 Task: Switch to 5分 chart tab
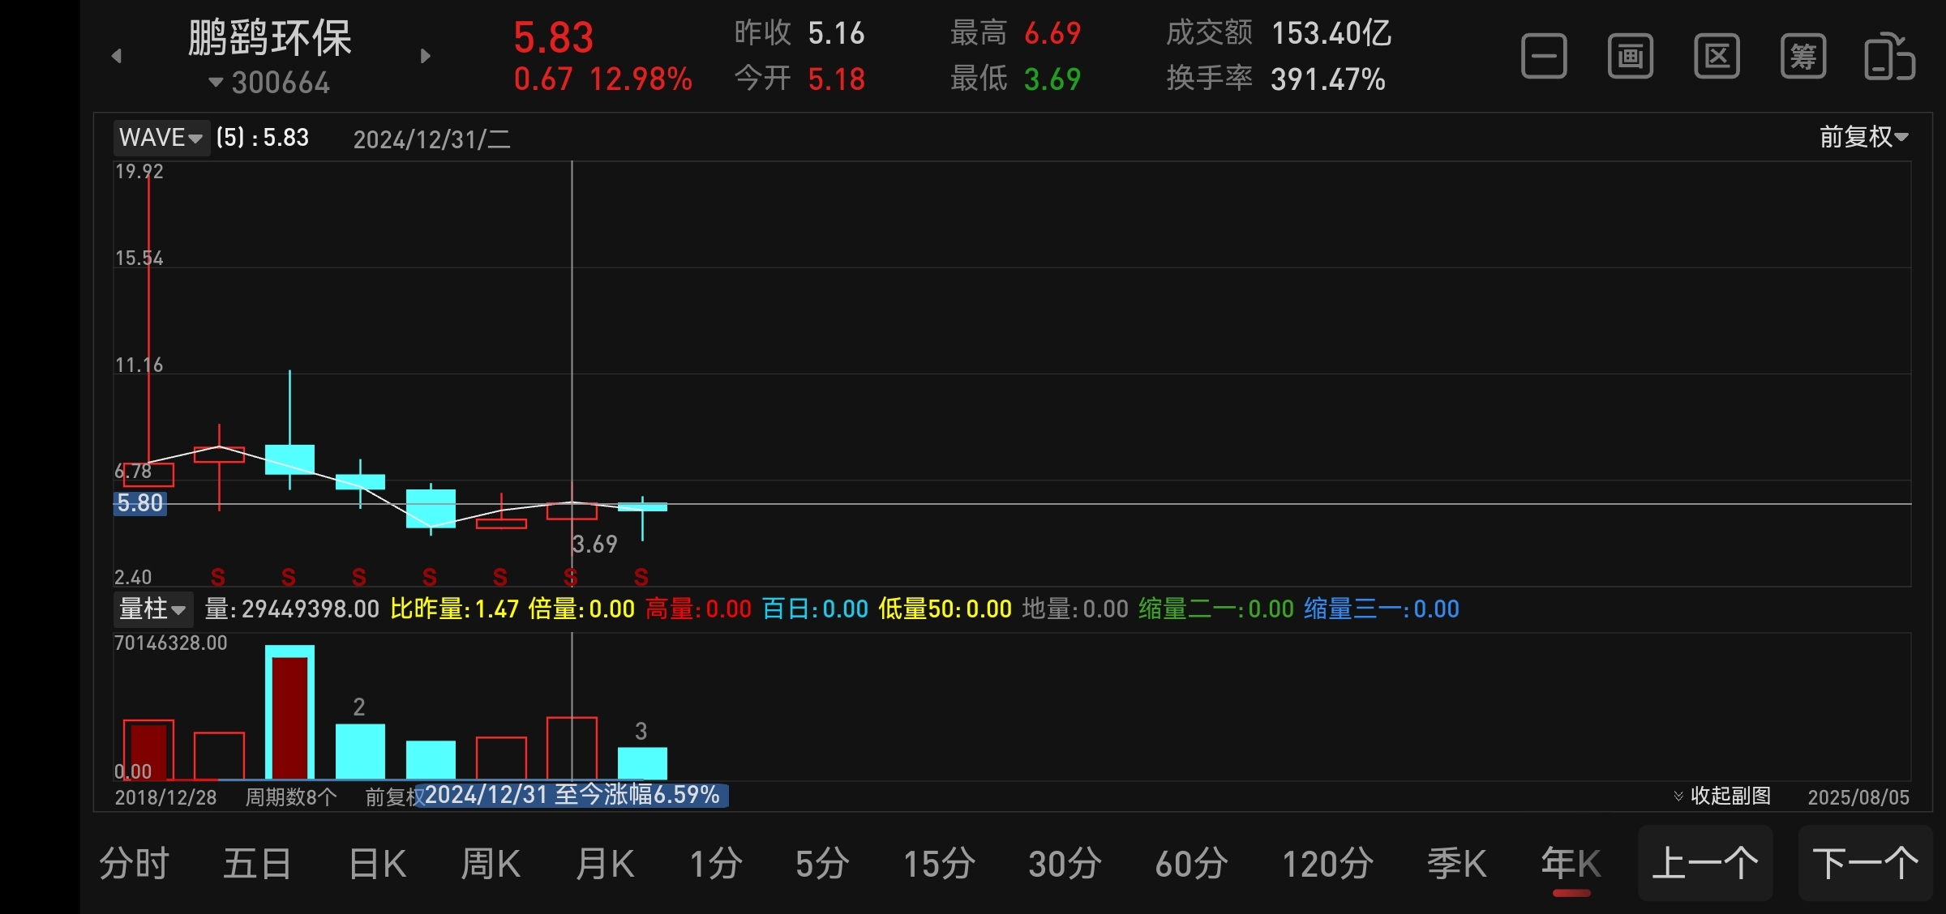tap(822, 864)
